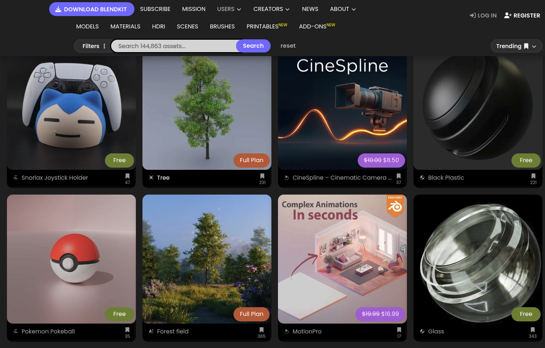Click the Register user-plus icon
Viewport: 545px width, 348px height.
(x=508, y=15)
